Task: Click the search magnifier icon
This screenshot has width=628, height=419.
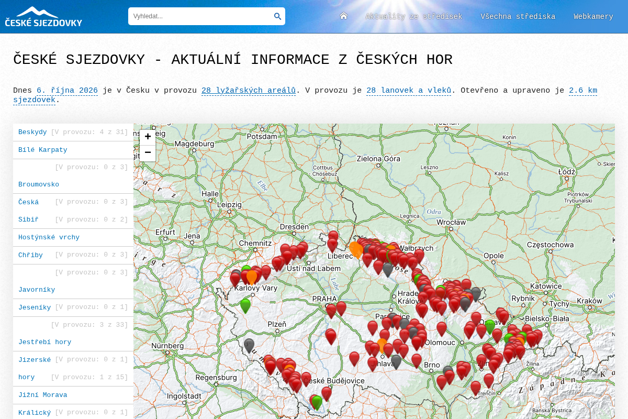Action: [277, 16]
